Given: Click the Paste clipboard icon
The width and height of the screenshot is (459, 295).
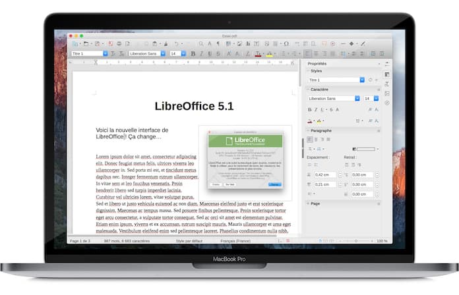Looking at the screenshot, I should tap(155, 44).
